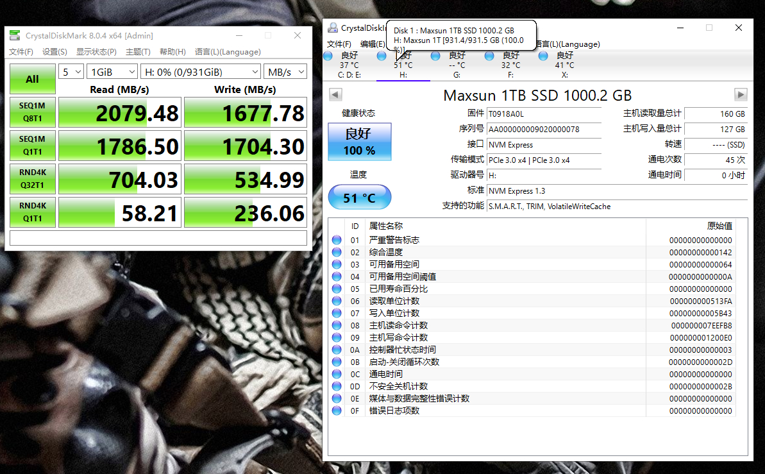This screenshot has height=474, width=765.
Task: Click status orb of attribute 03 可用备用空间
Action: (x=337, y=265)
